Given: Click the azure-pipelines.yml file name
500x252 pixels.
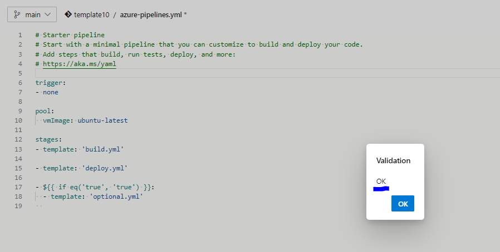Looking at the screenshot, I should coord(151,14).
